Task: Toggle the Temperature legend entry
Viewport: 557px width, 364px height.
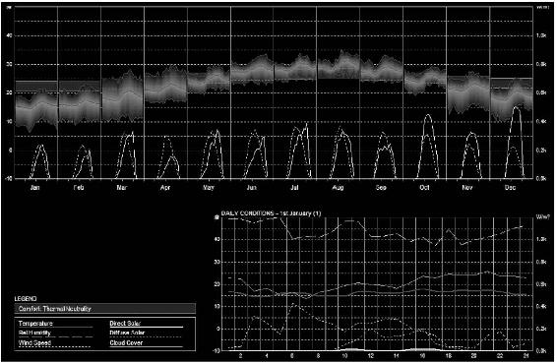Action: [35, 324]
